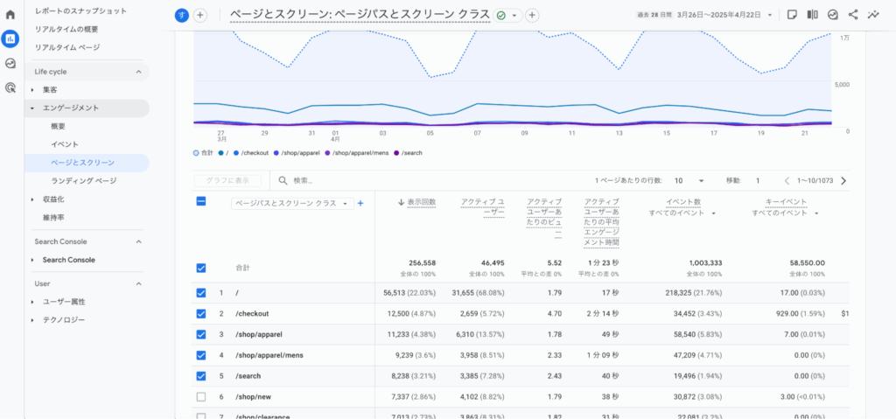Sort by キーイベント column header

point(787,202)
